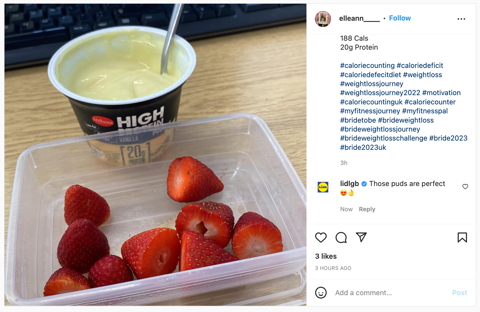
Task: Open the #weightlossjourney2022 hashtag
Action: pos(380,93)
